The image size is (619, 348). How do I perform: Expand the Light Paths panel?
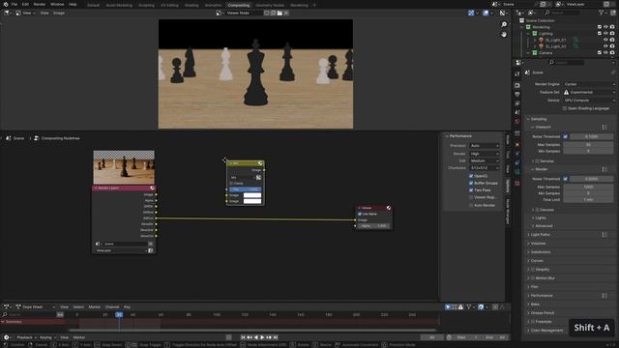[x=540, y=235]
